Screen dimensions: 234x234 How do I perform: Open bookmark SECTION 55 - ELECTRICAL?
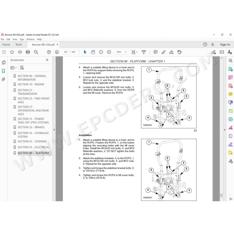pyautogui.click(x=33, y=147)
